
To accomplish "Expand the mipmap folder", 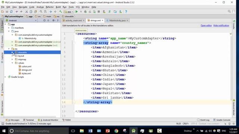I will pos(12,60).
